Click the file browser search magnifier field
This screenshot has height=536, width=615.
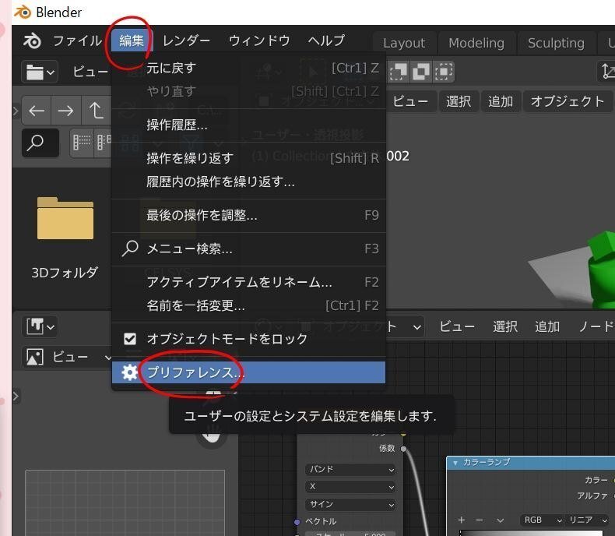click(40, 143)
